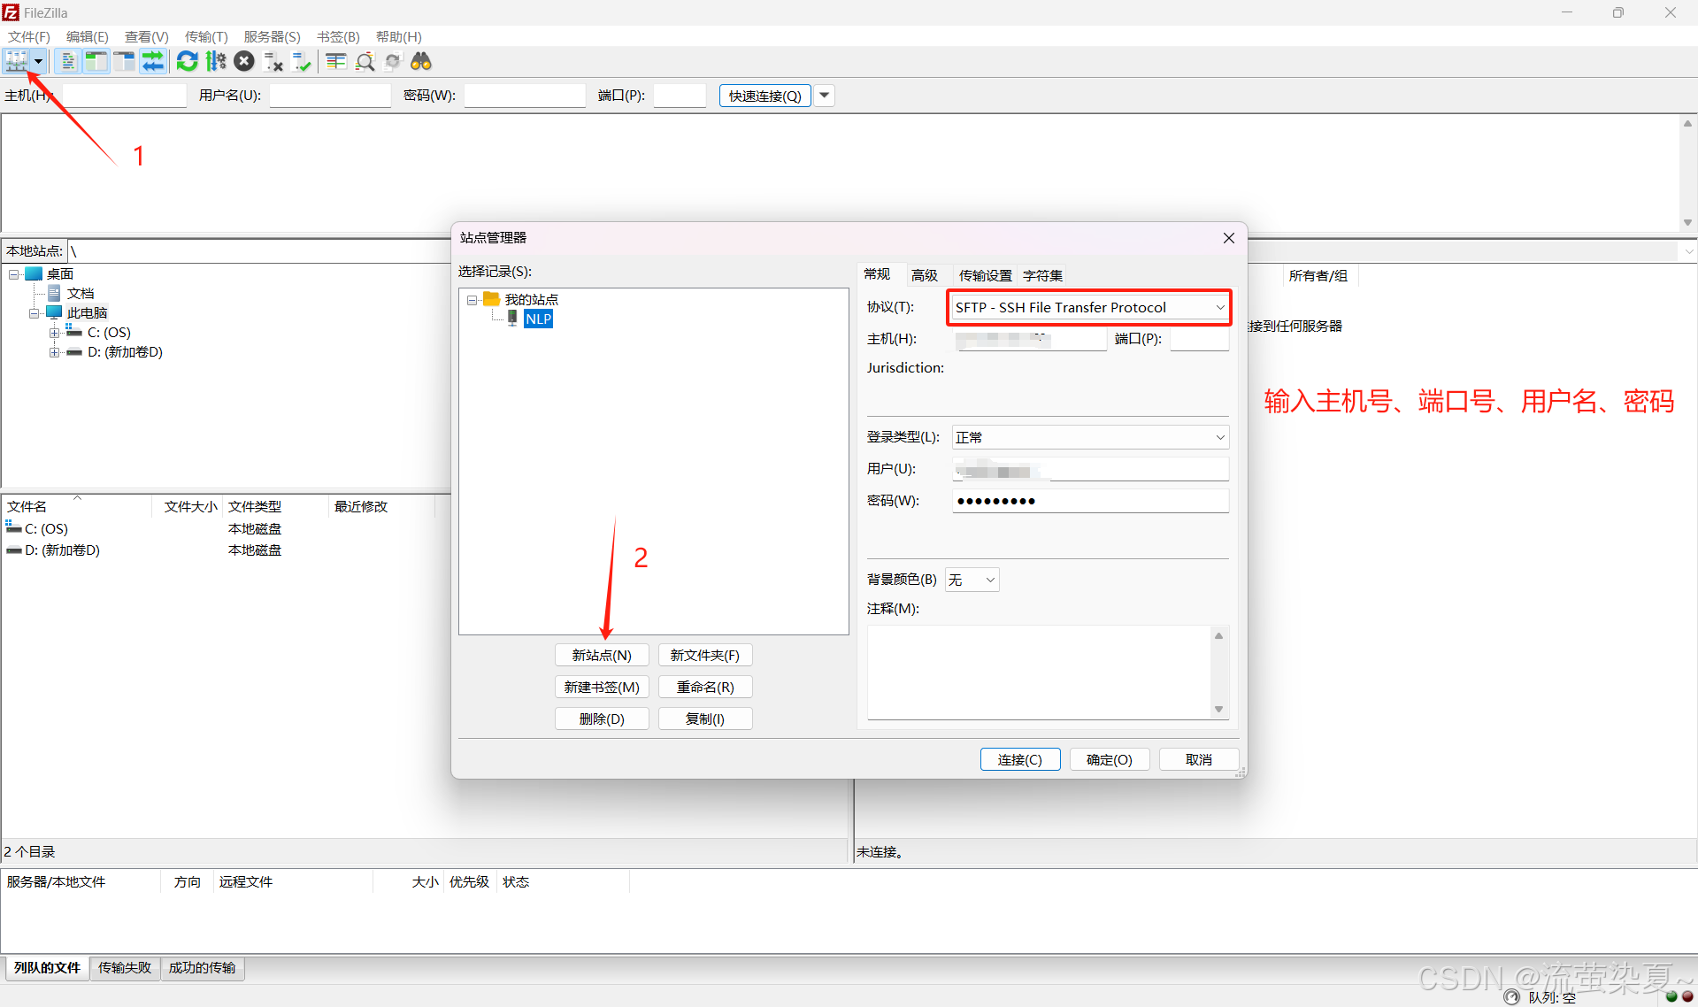Click the 删除(D) button

pos(602,719)
